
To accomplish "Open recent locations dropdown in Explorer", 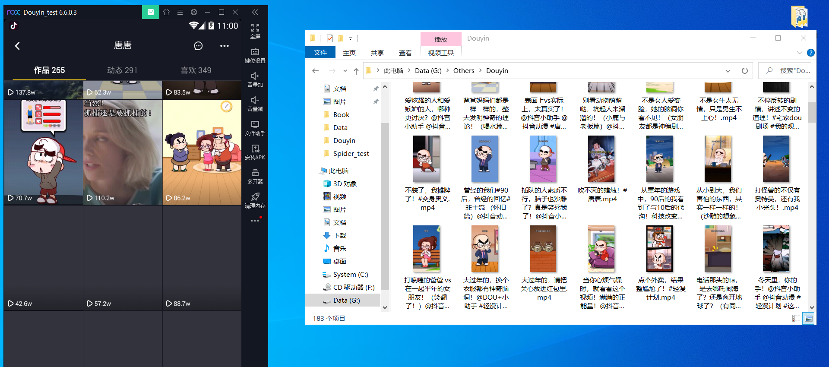I will pyautogui.click(x=345, y=71).
